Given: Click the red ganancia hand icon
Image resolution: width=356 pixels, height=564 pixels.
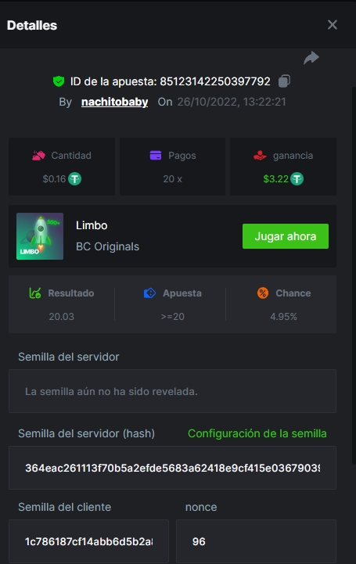Looking at the screenshot, I should tap(260, 156).
